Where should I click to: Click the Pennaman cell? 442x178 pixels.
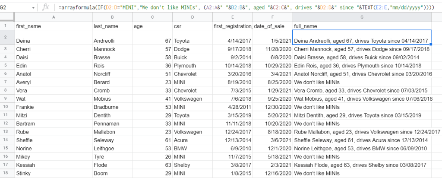(x=112, y=124)
